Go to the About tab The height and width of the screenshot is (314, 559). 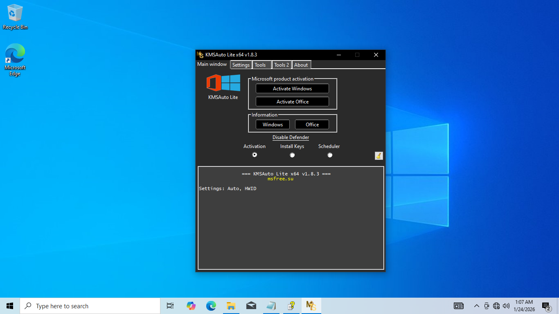pos(301,65)
